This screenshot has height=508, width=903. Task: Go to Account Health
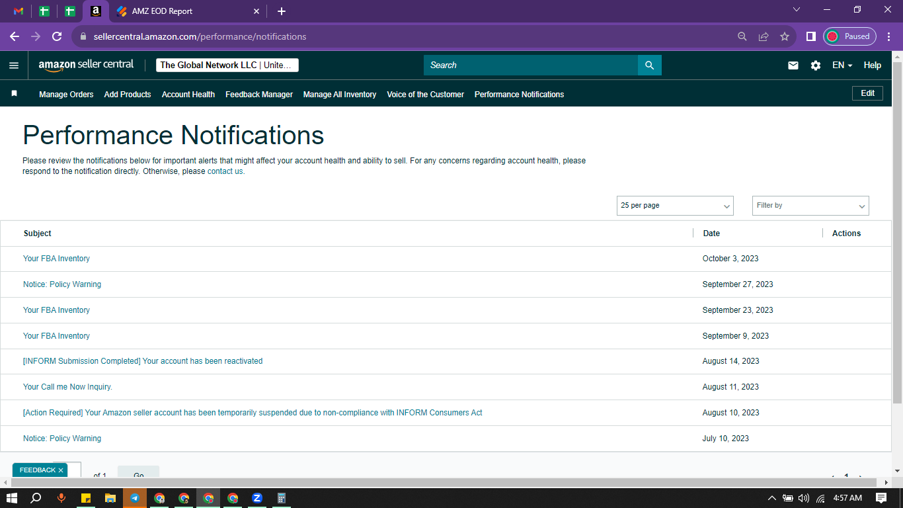coord(188,95)
